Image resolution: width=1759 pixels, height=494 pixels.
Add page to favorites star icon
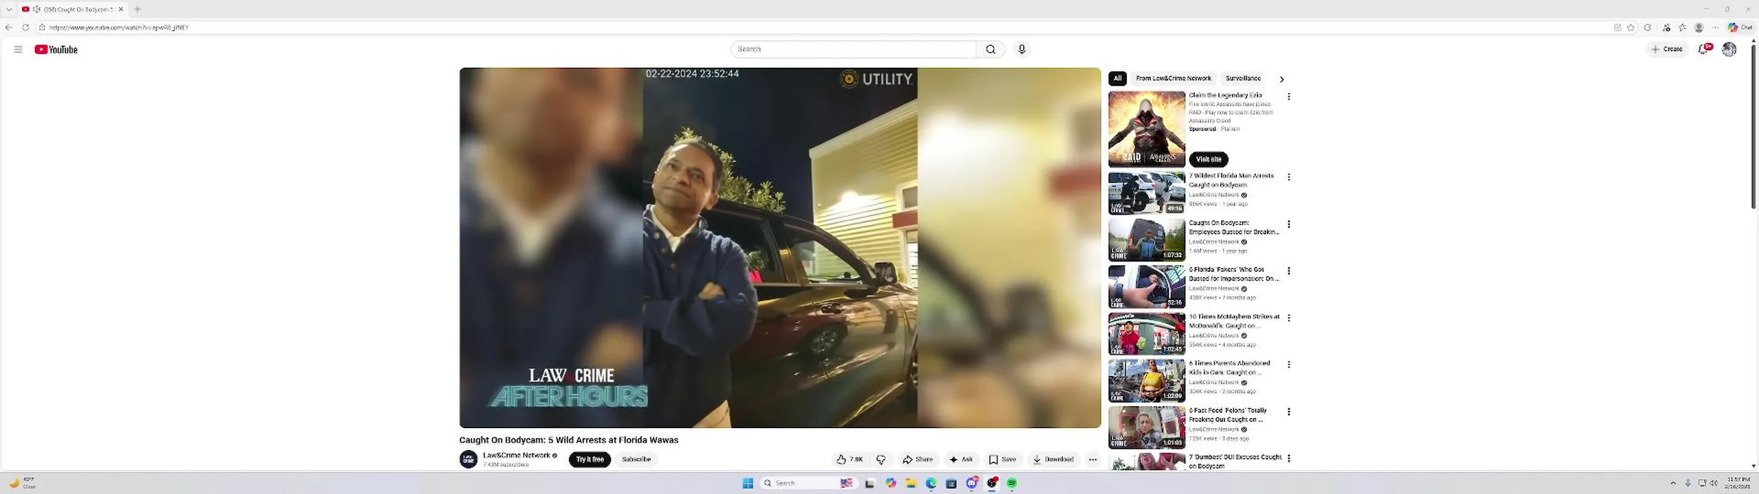1631,27
